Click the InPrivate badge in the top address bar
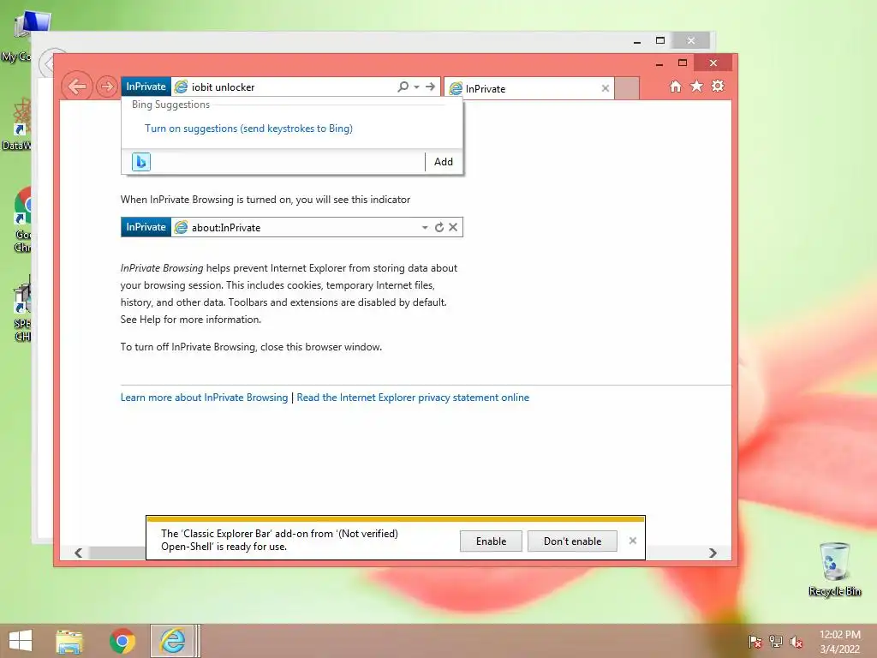 146,87
